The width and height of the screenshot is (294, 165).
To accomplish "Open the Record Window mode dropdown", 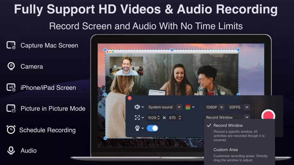I will point(227,117).
